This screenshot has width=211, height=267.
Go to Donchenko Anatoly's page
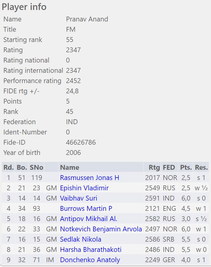[x=90, y=260]
